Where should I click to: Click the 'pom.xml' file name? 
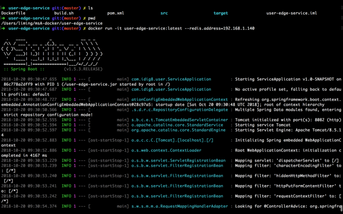pyautogui.click(x=116, y=13)
